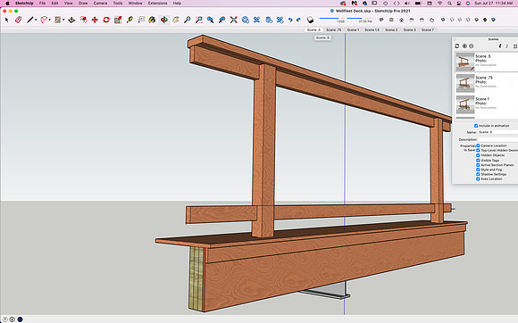Open the Apple menu
Screen dimensions: 518x323
click(8, 3)
